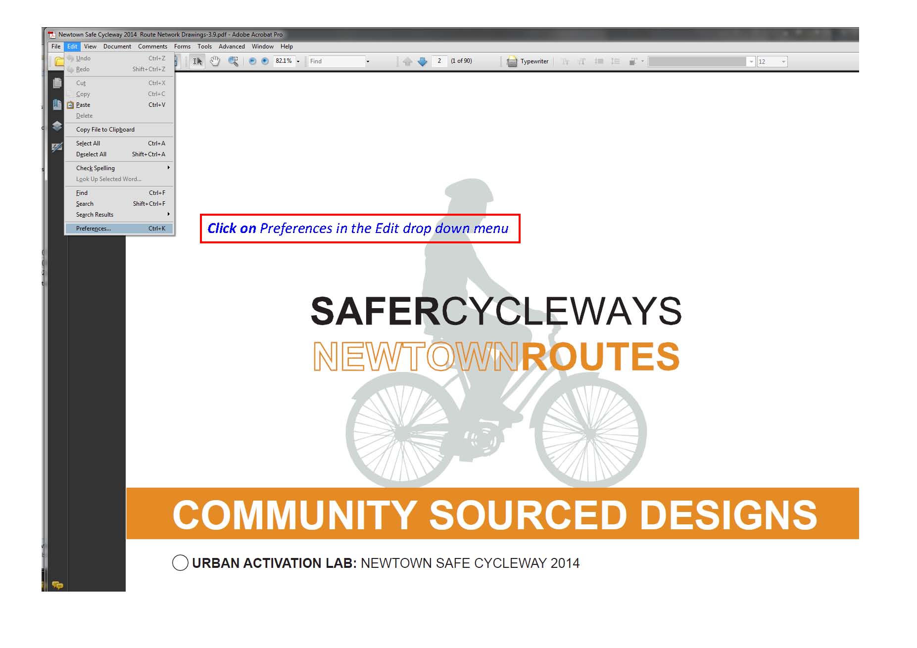
Task: Click the Marquee Zoom magnifier tool
Action: [233, 61]
